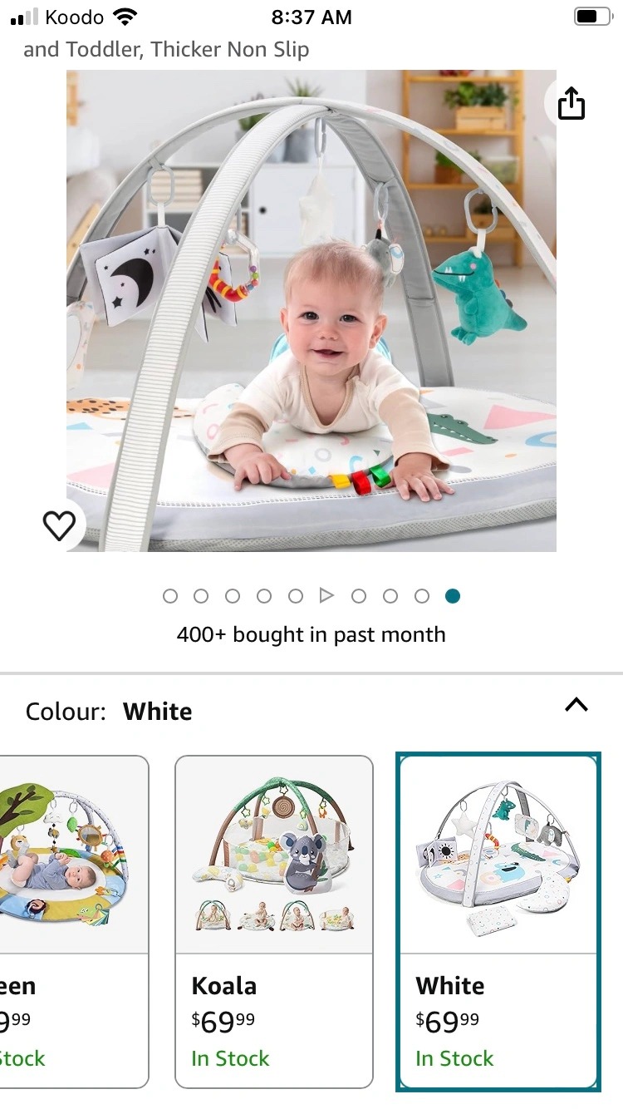Tap the White play gym thumbnail image
The height and width of the screenshot is (1109, 623).
pyautogui.click(x=498, y=856)
